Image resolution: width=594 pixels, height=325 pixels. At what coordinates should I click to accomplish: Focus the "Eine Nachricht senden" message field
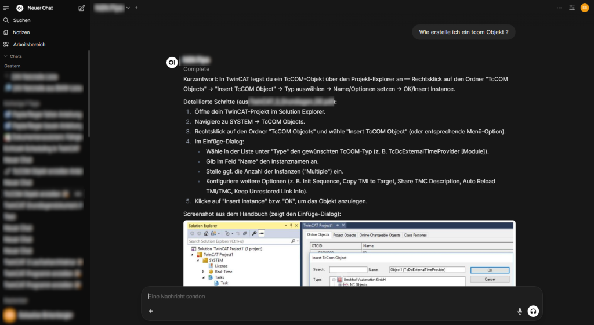(x=341, y=296)
